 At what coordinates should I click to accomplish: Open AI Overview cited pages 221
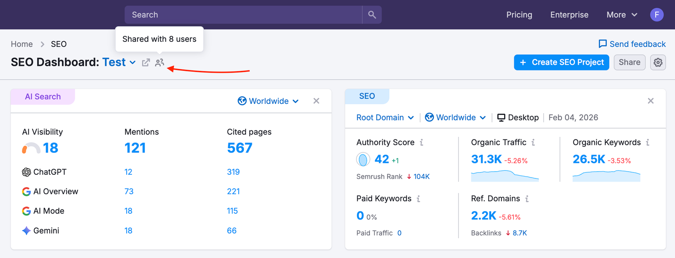(233, 191)
